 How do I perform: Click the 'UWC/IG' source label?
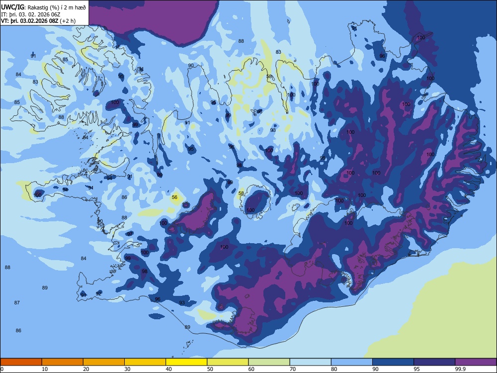click(x=12, y=7)
